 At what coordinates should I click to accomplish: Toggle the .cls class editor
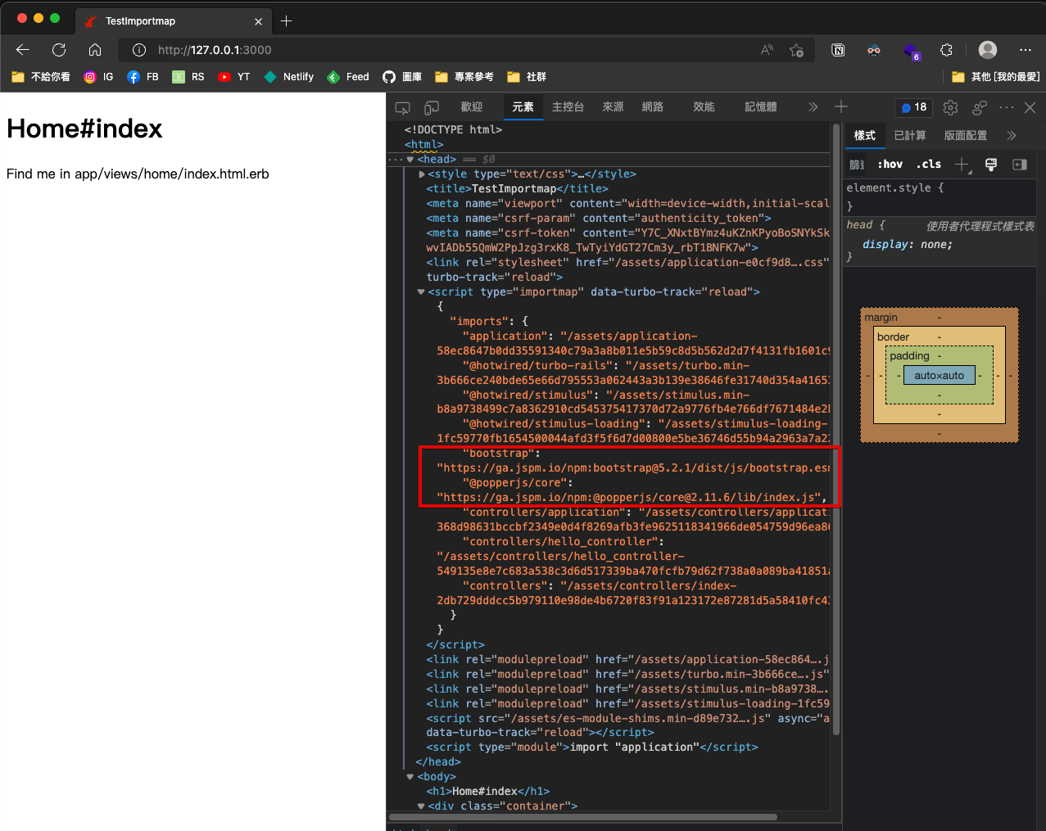coord(928,165)
